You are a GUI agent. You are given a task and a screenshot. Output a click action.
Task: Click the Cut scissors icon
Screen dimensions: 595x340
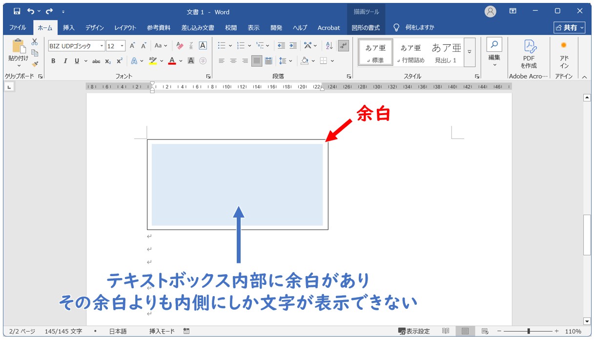(x=35, y=42)
